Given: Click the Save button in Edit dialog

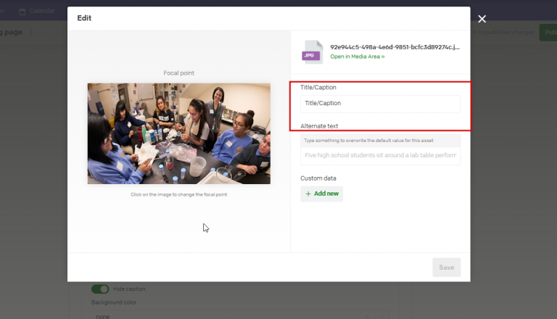Looking at the screenshot, I should click(446, 268).
